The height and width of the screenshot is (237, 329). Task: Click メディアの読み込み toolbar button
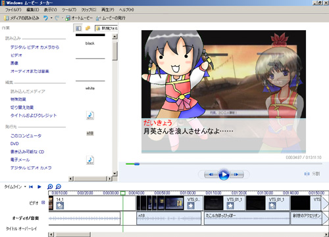[x=22, y=18]
